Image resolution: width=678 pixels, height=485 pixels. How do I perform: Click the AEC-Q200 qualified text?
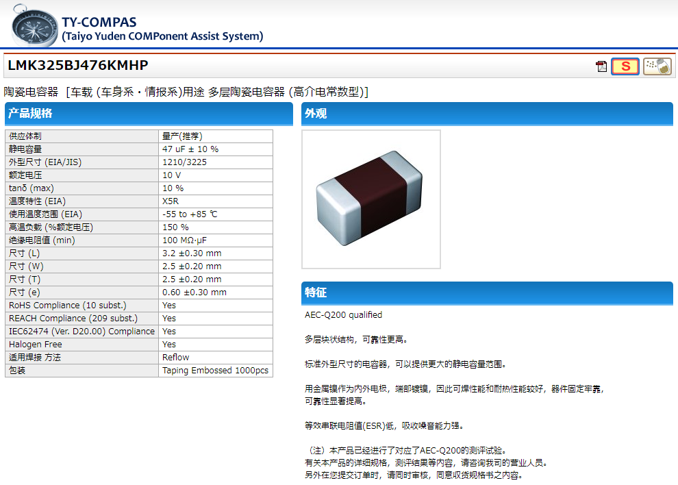click(x=343, y=315)
